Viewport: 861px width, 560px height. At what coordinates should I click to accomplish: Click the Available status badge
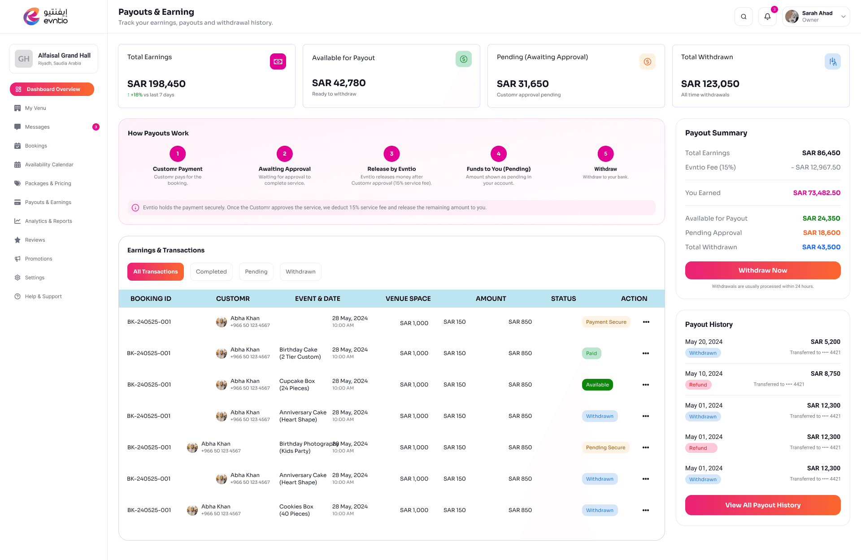(x=597, y=385)
